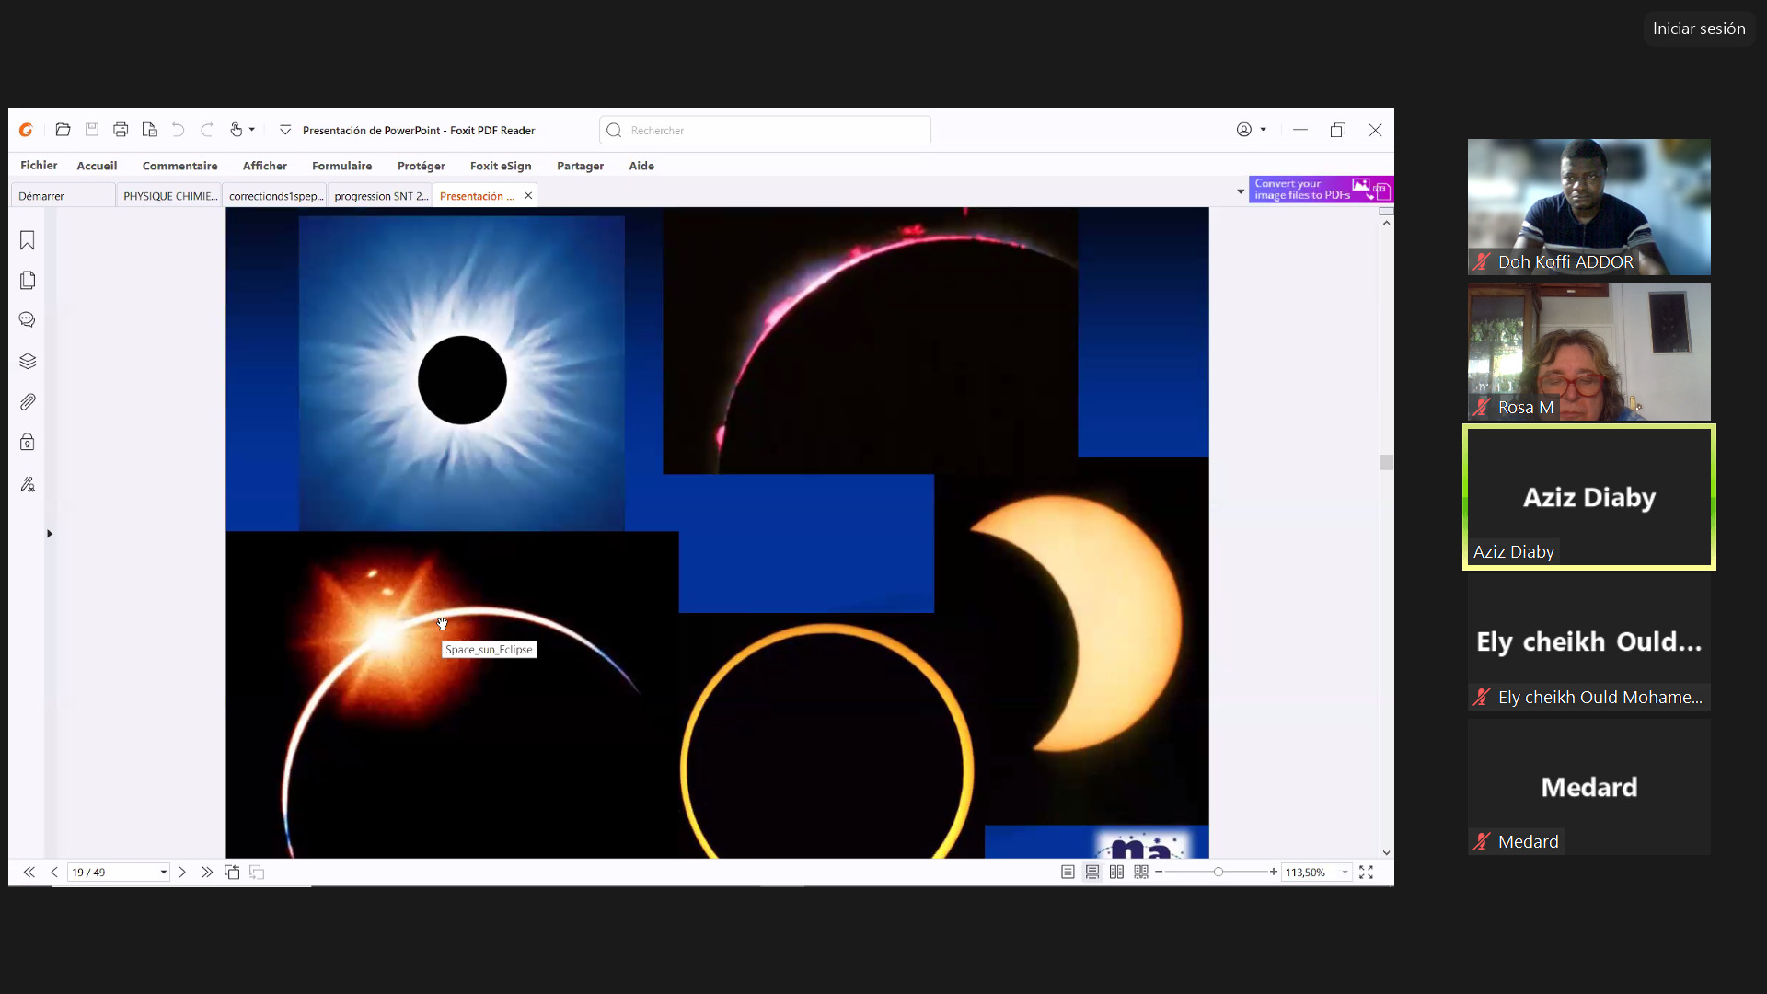1767x994 pixels.
Task: Go to the next page
Action: pos(182,872)
